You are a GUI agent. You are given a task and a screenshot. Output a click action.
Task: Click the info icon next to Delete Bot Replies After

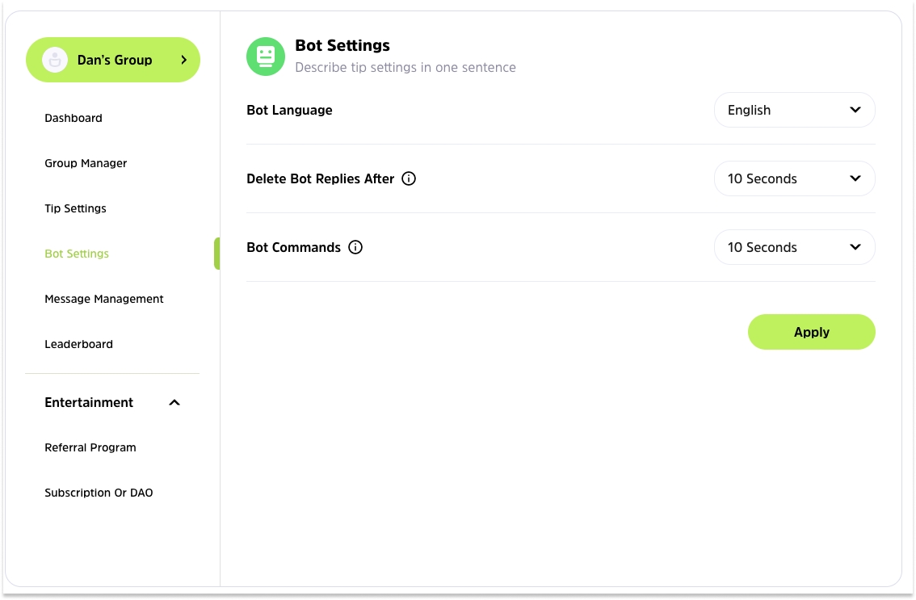point(409,178)
